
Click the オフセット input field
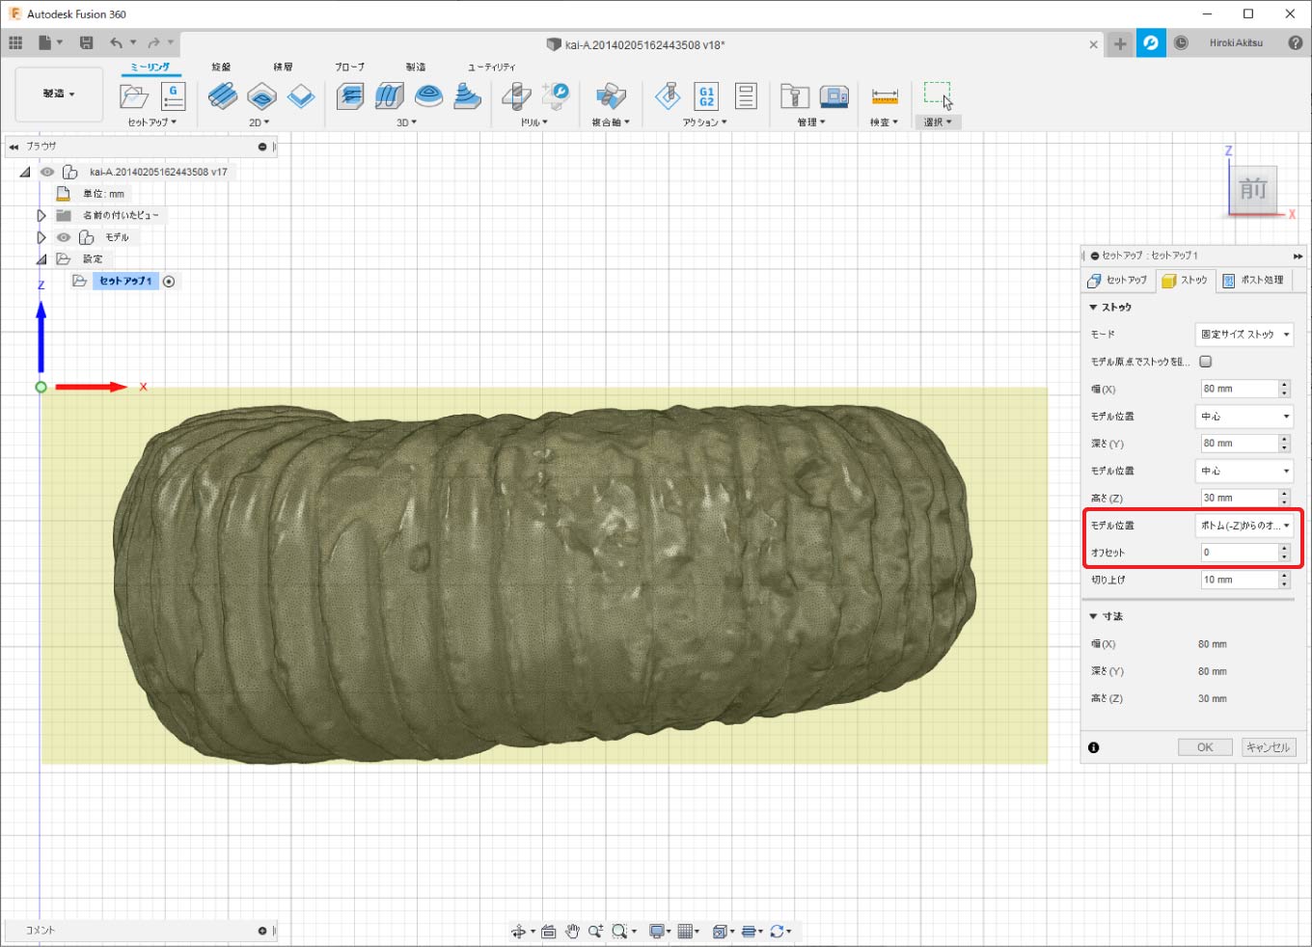pos(1237,553)
